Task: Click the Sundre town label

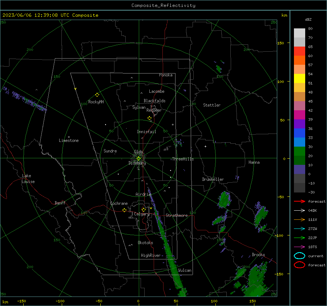Action: [x=110, y=151]
